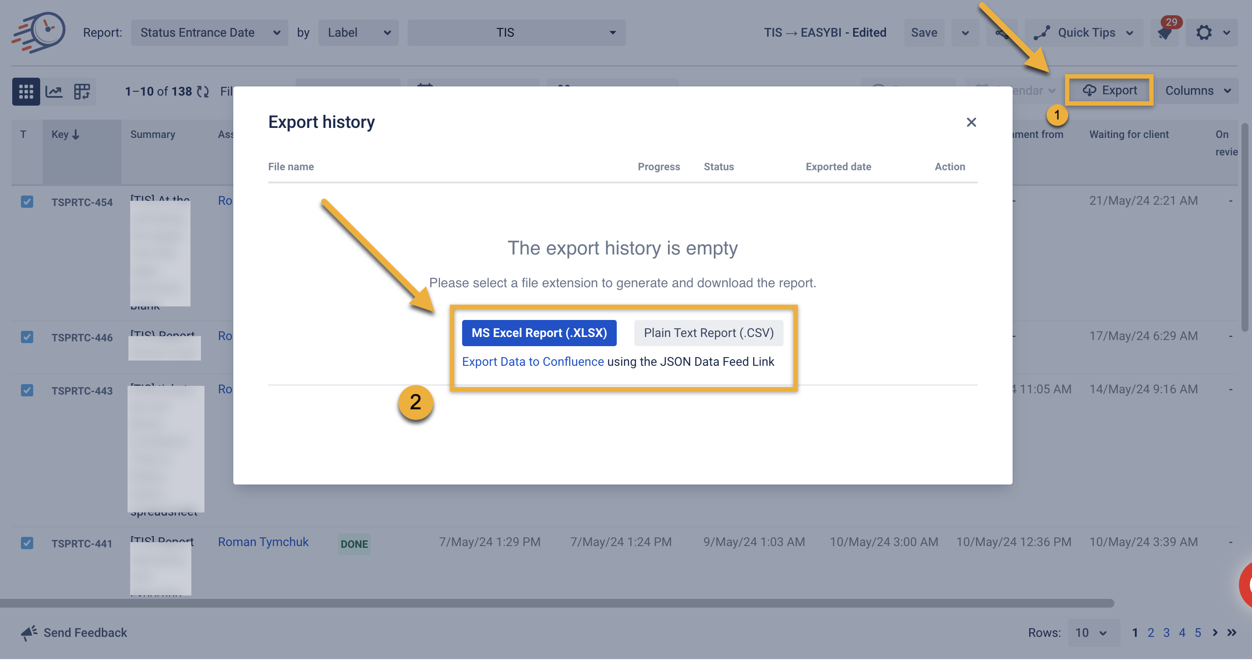Uncheck the TSPRTC-443 row
1252x660 pixels.
tap(27, 391)
